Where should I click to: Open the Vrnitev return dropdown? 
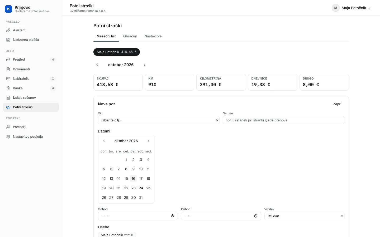click(304, 216)
